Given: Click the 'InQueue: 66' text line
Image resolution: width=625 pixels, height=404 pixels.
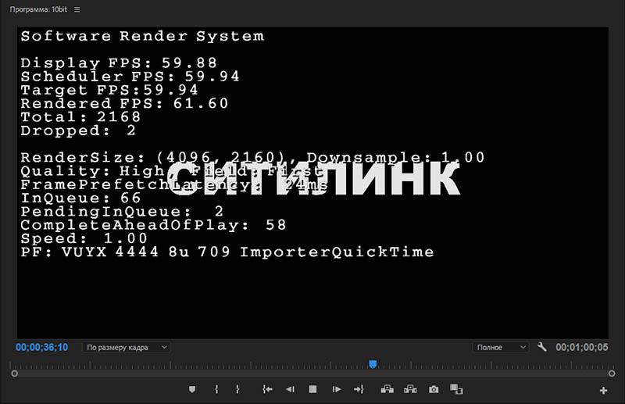Looking at the screenshot, I should pyautogui.click(x=81, y=198).
